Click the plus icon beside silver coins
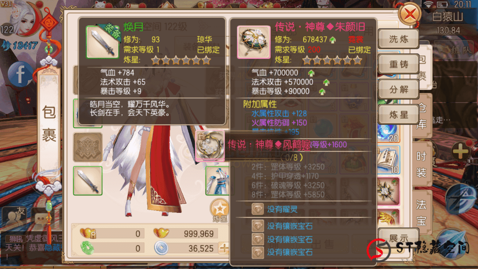Screen dimensions: 478x269 click(x=224, y=248)
